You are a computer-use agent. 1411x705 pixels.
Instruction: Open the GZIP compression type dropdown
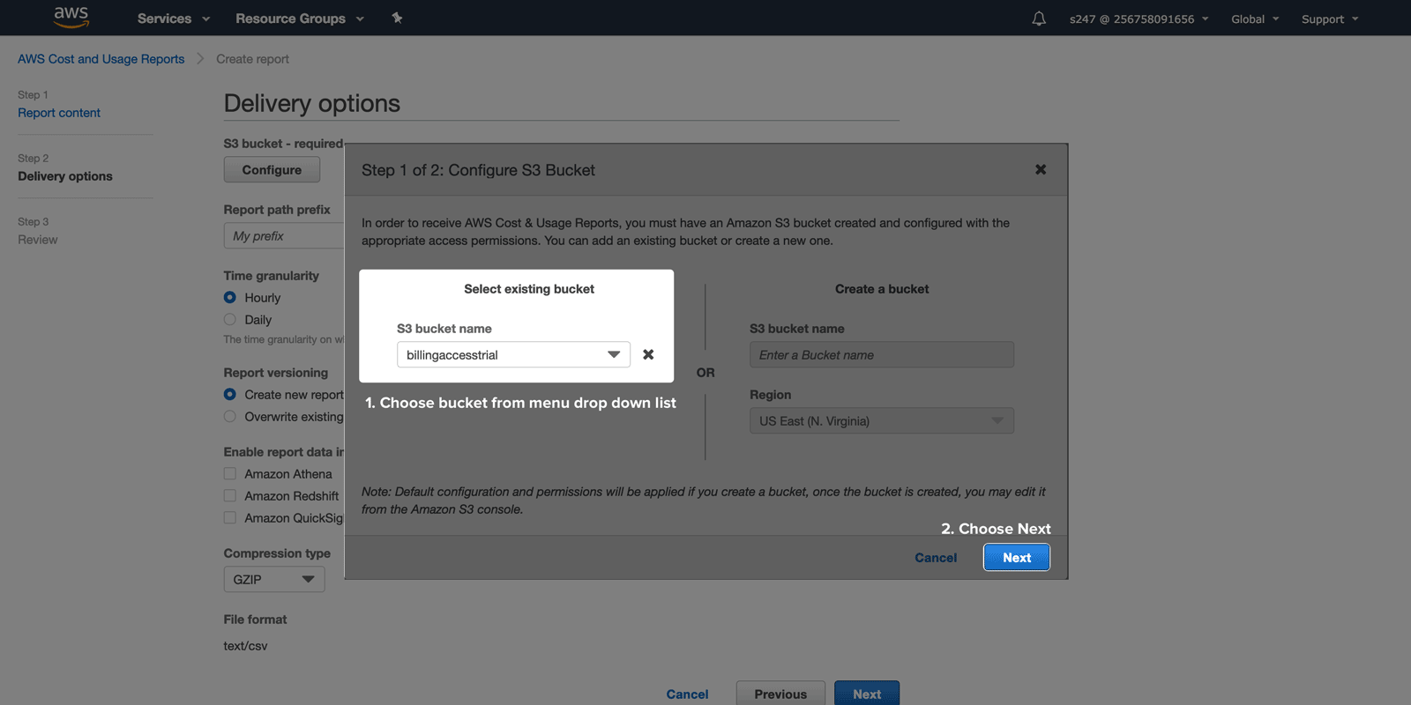(x=274, y=579)
